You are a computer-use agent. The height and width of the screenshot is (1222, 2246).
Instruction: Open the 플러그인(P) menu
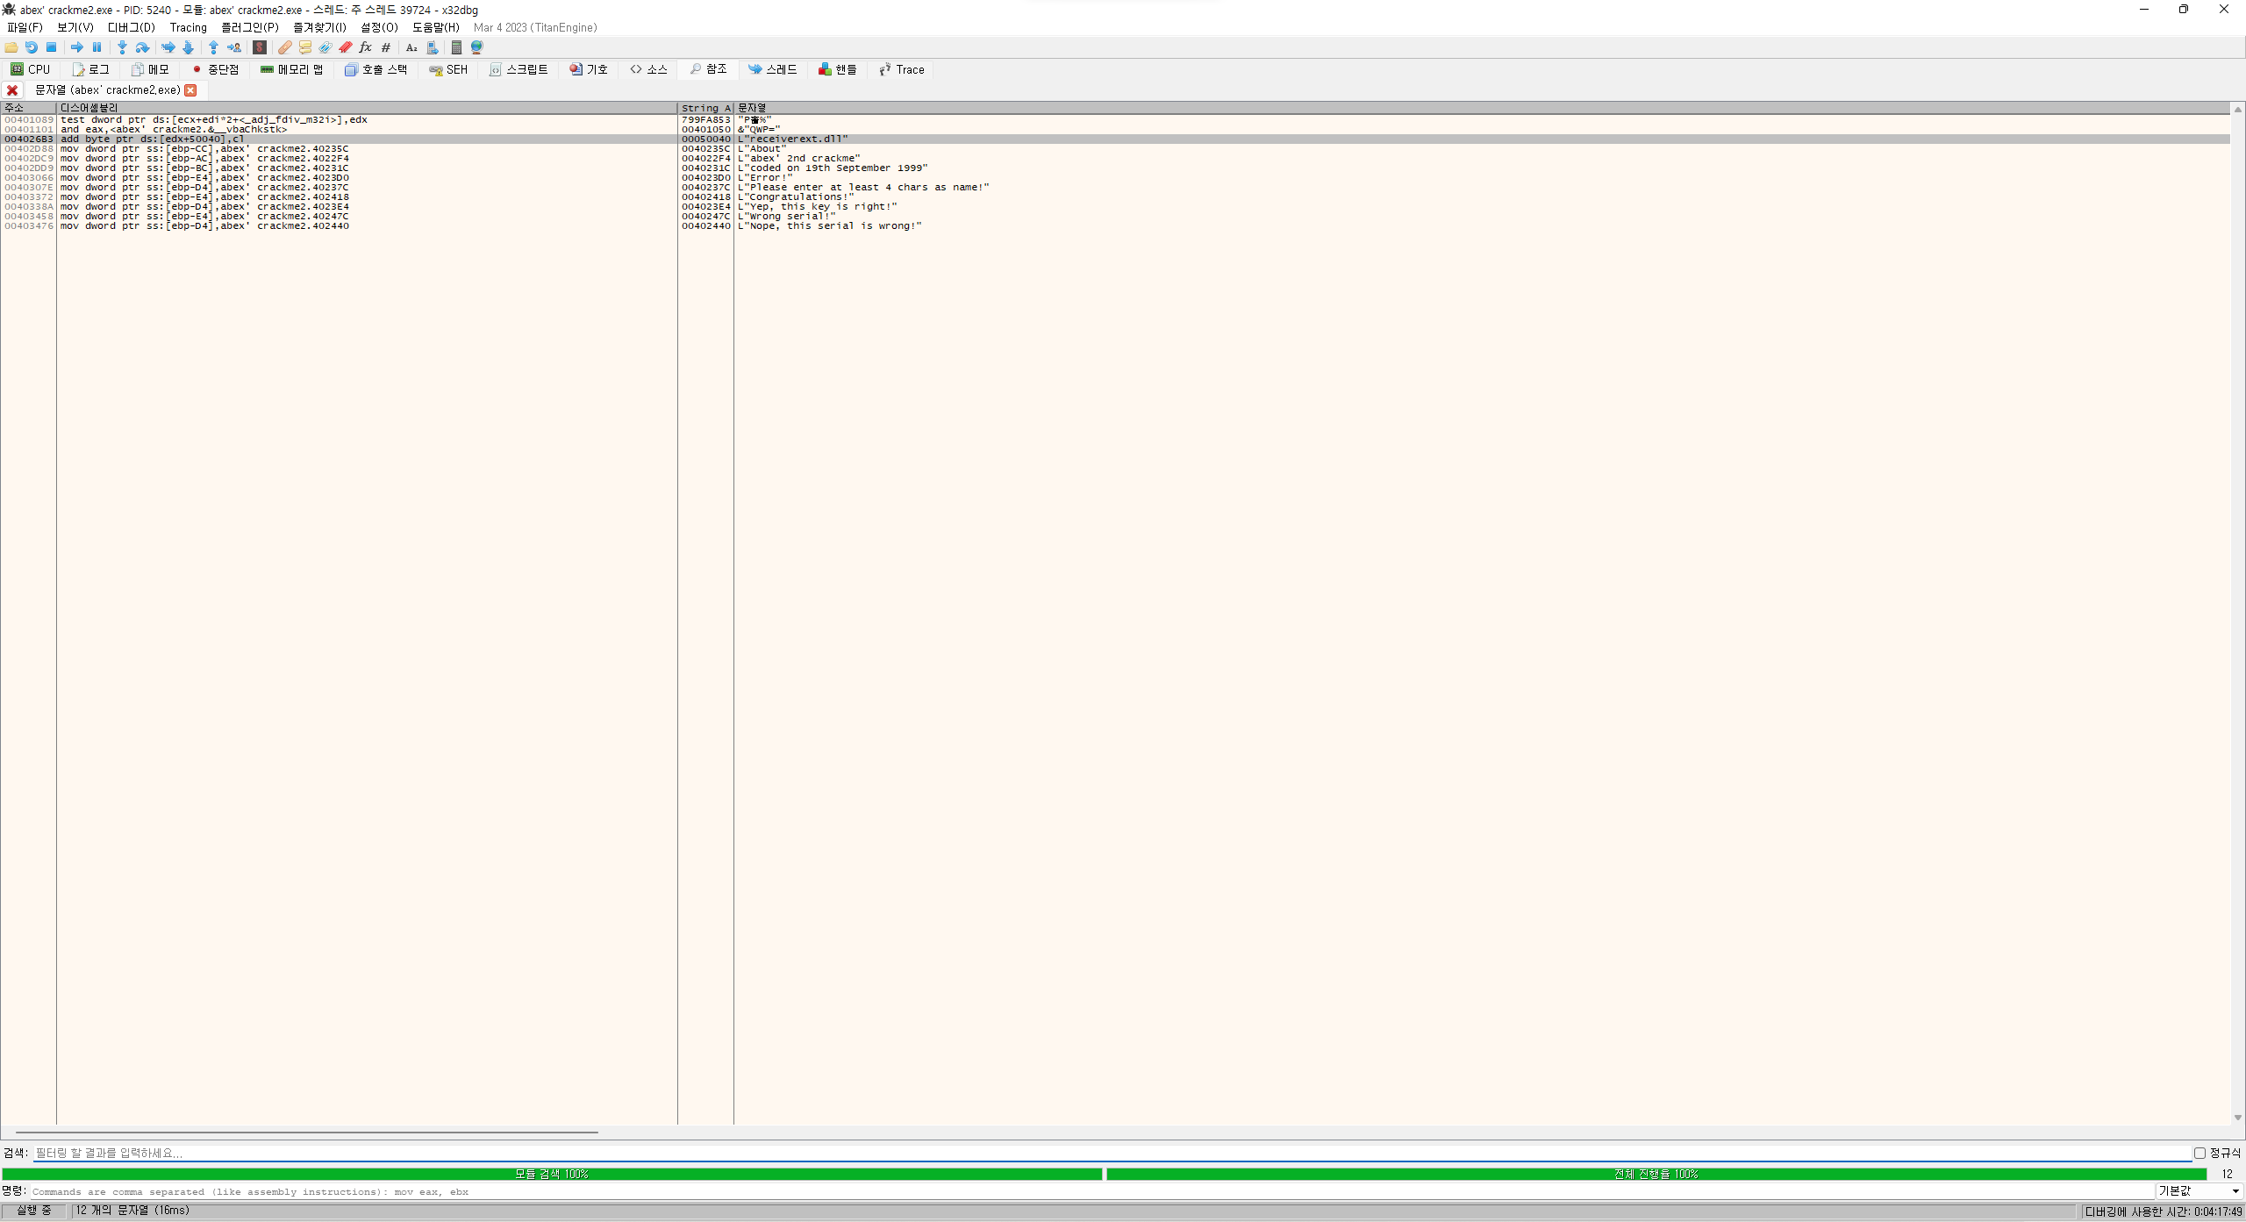coord(250,27)
